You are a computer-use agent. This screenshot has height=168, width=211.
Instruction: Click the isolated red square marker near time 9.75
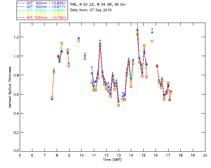point(78,41)
